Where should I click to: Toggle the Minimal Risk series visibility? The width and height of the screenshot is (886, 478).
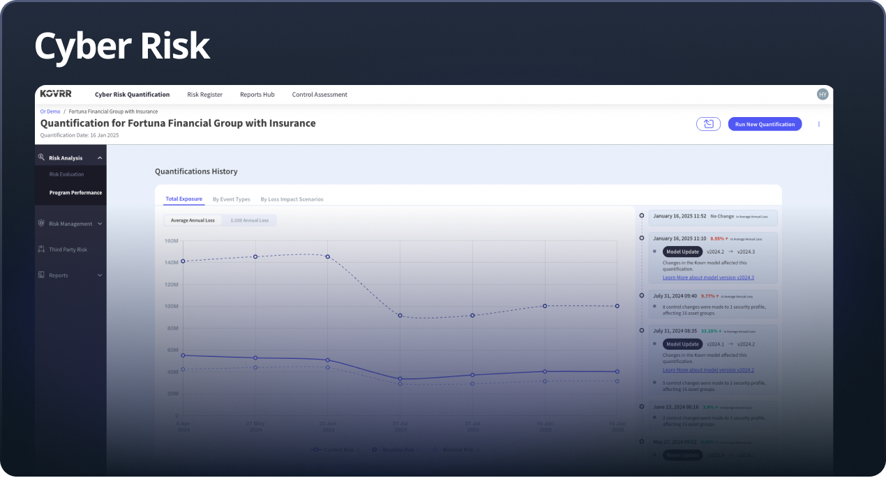[x=454, y=449]
